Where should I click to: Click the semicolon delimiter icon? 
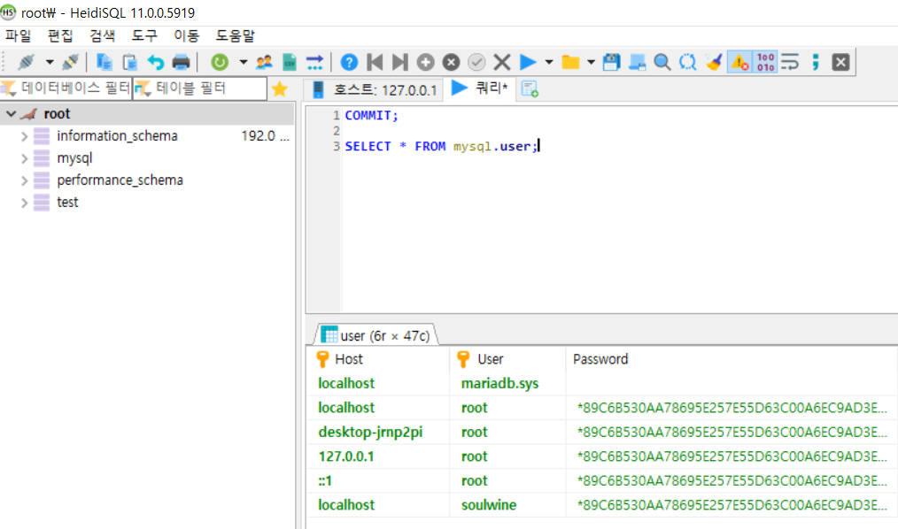click(816, 62)
